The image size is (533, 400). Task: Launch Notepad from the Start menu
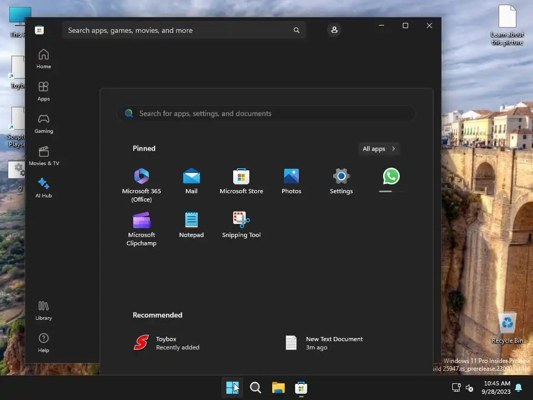[x=192, y=225]
